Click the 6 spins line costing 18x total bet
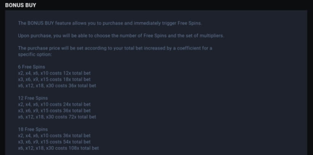 tap(54, 79)
